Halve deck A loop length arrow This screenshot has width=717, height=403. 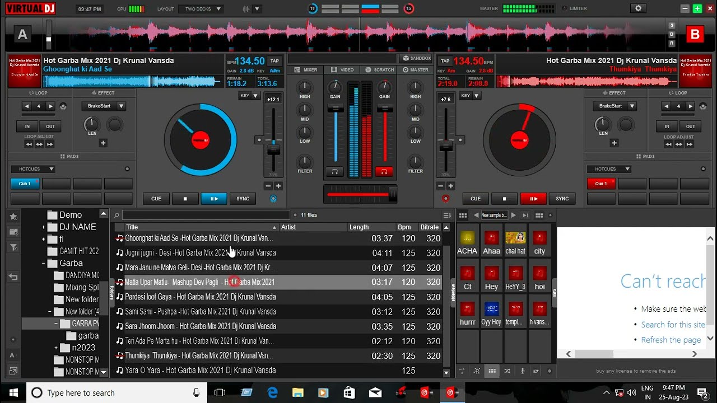tap(27, 106)
